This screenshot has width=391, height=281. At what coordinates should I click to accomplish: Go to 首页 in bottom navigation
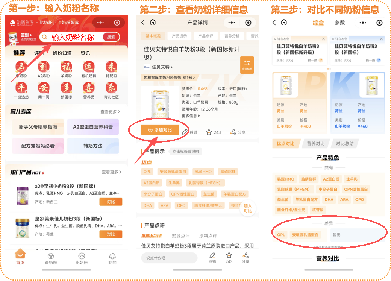point(20,257)
